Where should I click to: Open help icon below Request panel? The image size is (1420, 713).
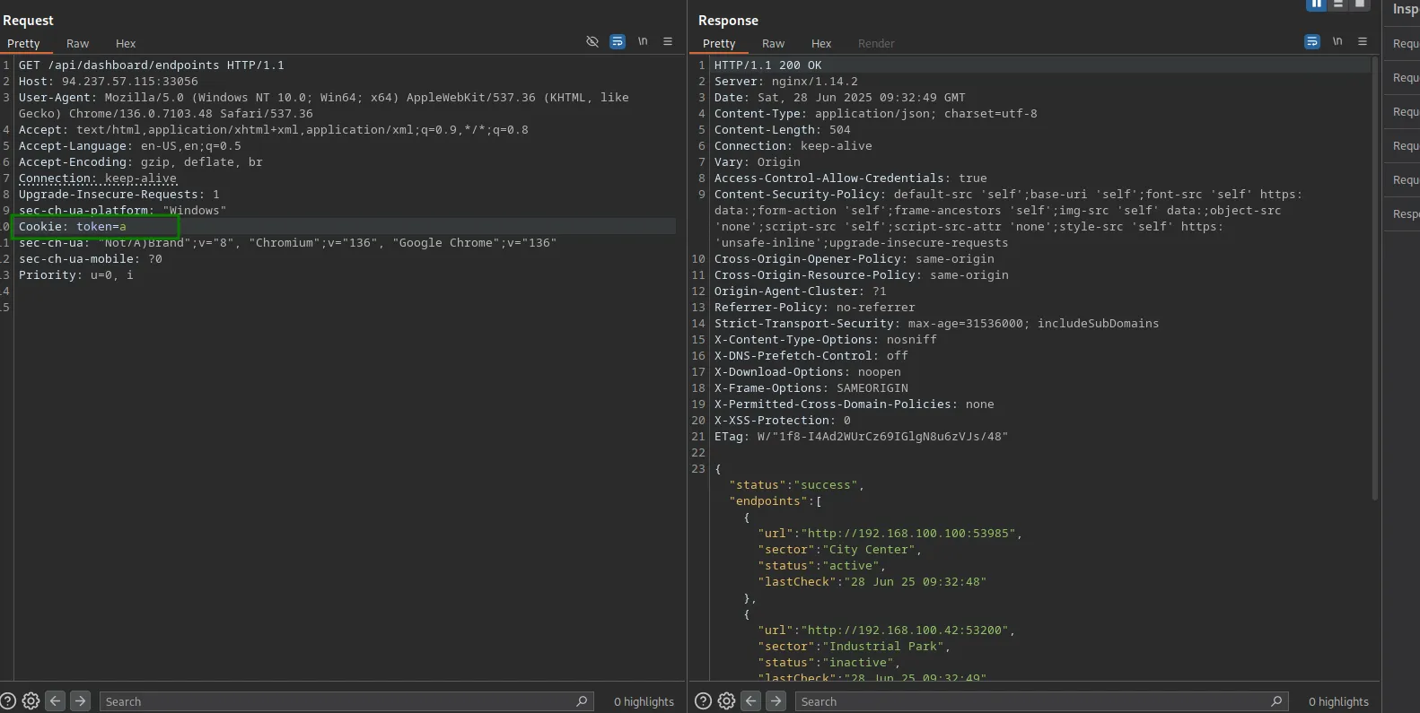coord(8,701)
